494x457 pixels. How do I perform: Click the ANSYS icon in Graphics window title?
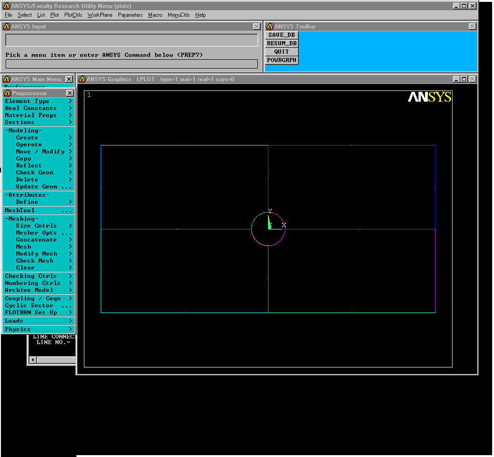tap(82, 79)
